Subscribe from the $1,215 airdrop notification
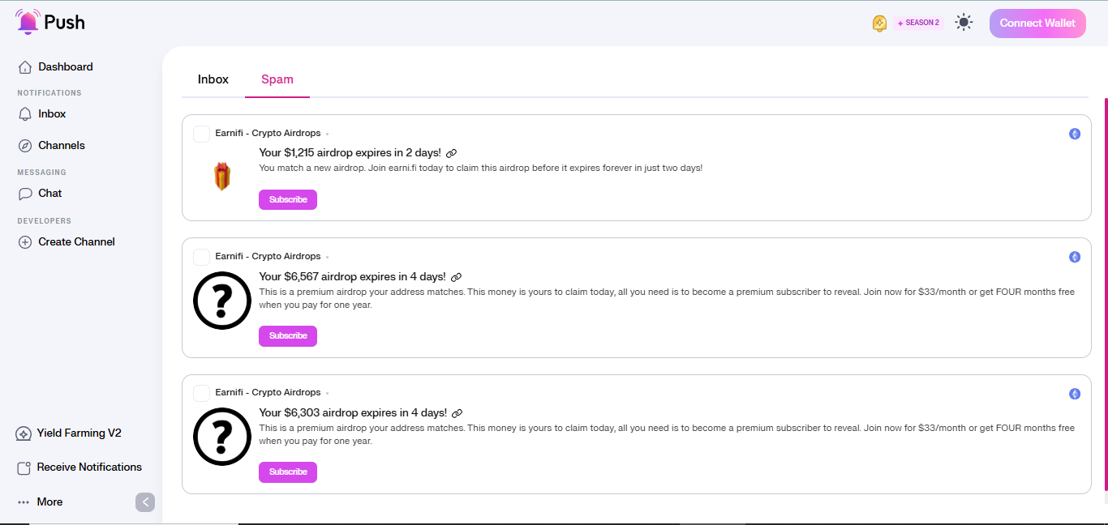Screen dimensions: 1108x525 [288, 199]
